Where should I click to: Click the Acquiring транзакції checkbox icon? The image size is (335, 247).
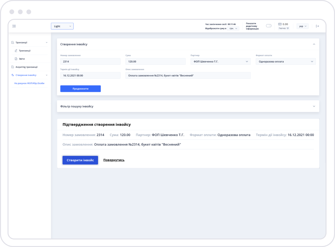(x=13, y=67)
